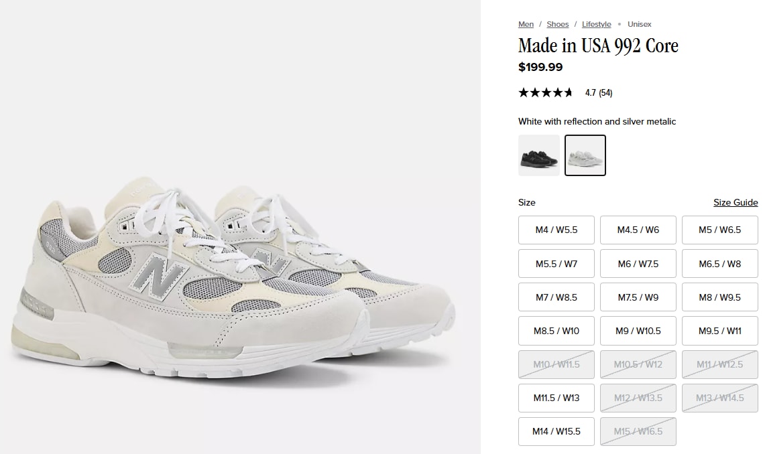The image size is (763, 454).
Task: Choose size M7 / W8.5
Action: pos(556,297)
